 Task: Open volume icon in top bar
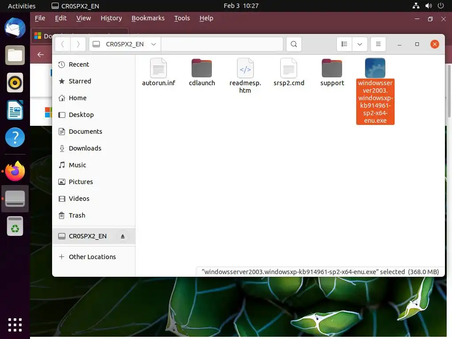428,6
